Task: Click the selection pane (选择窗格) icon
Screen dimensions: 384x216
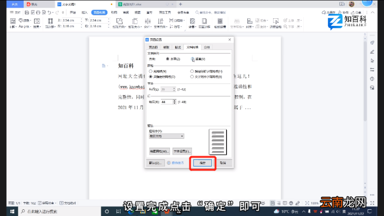Action: 276,24
